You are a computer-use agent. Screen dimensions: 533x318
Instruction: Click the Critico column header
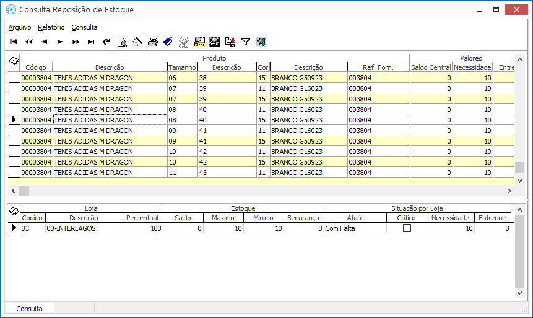pos(407,218)
